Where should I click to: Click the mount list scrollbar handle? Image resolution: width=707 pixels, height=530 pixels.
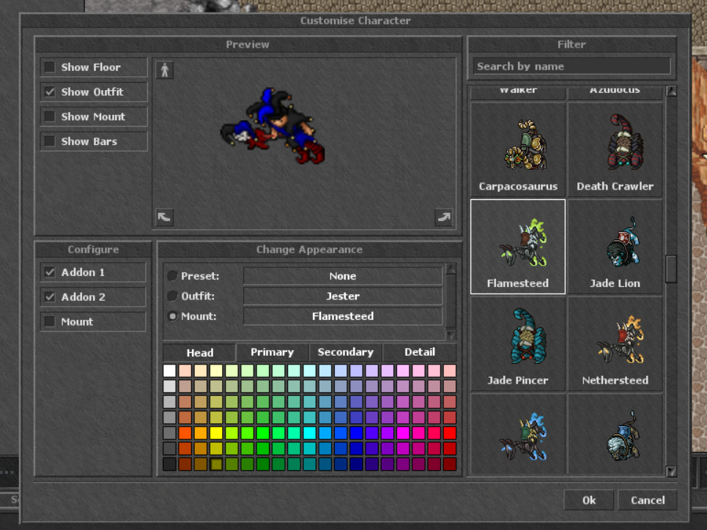(x=671, y=269)
